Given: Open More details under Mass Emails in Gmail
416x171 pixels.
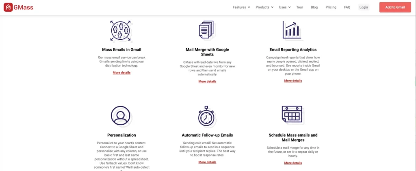Looking at the screenshot, I should tap(121, 73).
